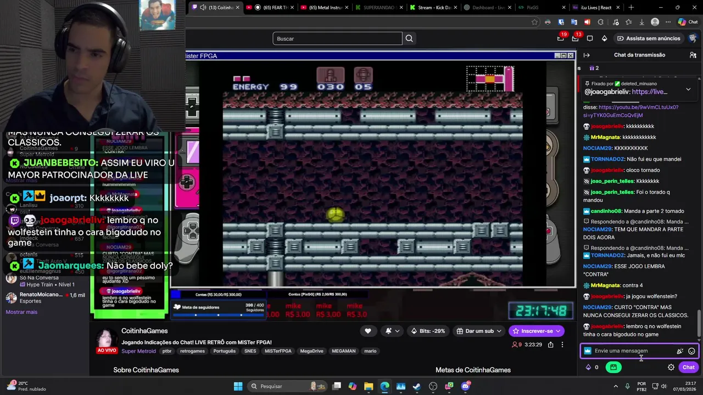Open the Super Metroid category link

pos(138,351)
